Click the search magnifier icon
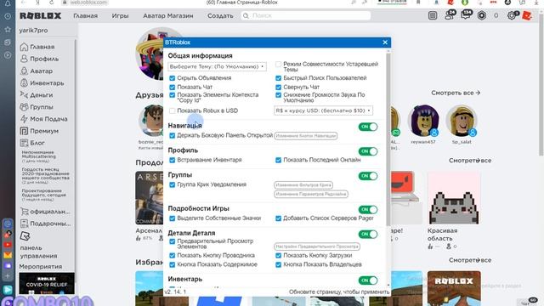Image resolution: width=544 pixels, height=306 pixels. pyautogui.click(x=246, y=15)
